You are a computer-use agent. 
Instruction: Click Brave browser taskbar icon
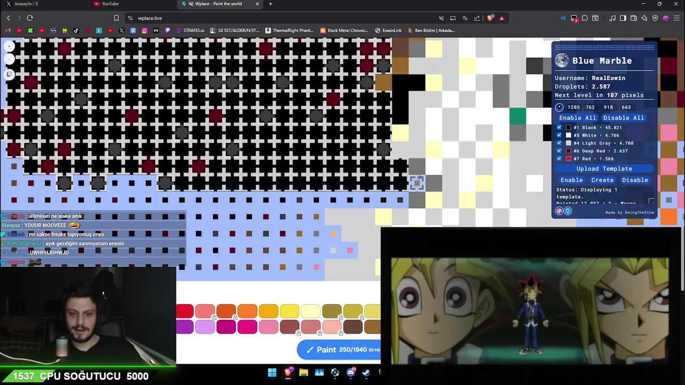click(x=288, y=373)
